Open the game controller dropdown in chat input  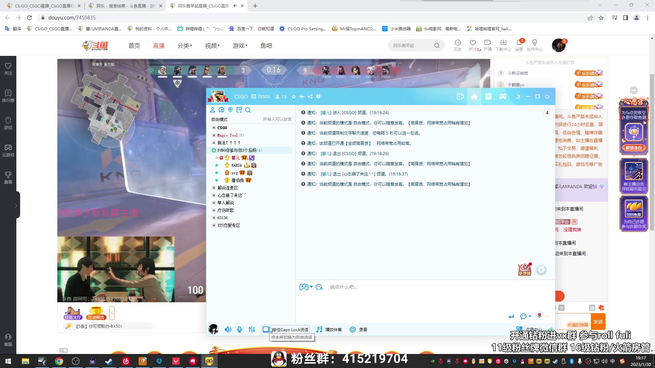tap(306, 287)
